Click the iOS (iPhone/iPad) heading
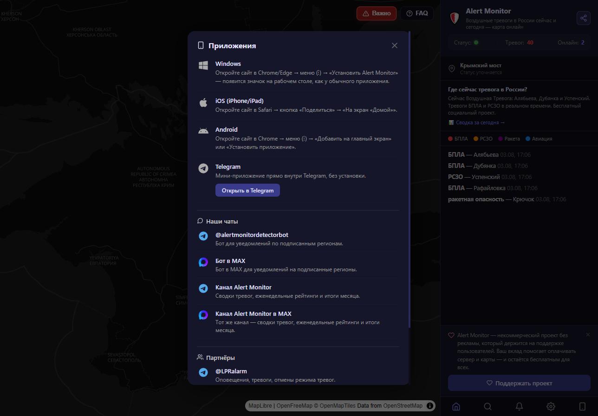598x416 pixels. (240, 101)
